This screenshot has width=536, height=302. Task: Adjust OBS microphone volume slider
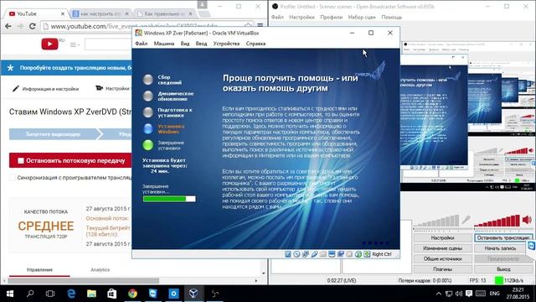(x=436, y=221)
